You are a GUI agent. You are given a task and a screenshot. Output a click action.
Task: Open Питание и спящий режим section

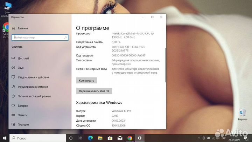point(31,96)
